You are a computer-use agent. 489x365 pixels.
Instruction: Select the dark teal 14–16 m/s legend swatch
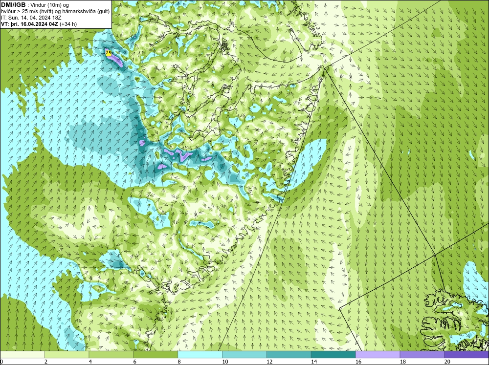point(333,355)
